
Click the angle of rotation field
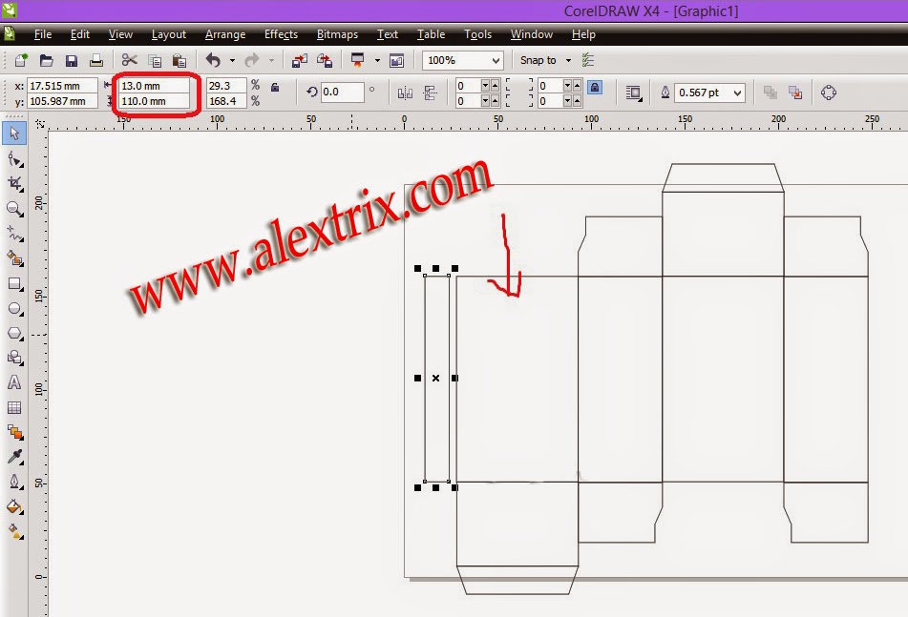[x=342, y=92]
